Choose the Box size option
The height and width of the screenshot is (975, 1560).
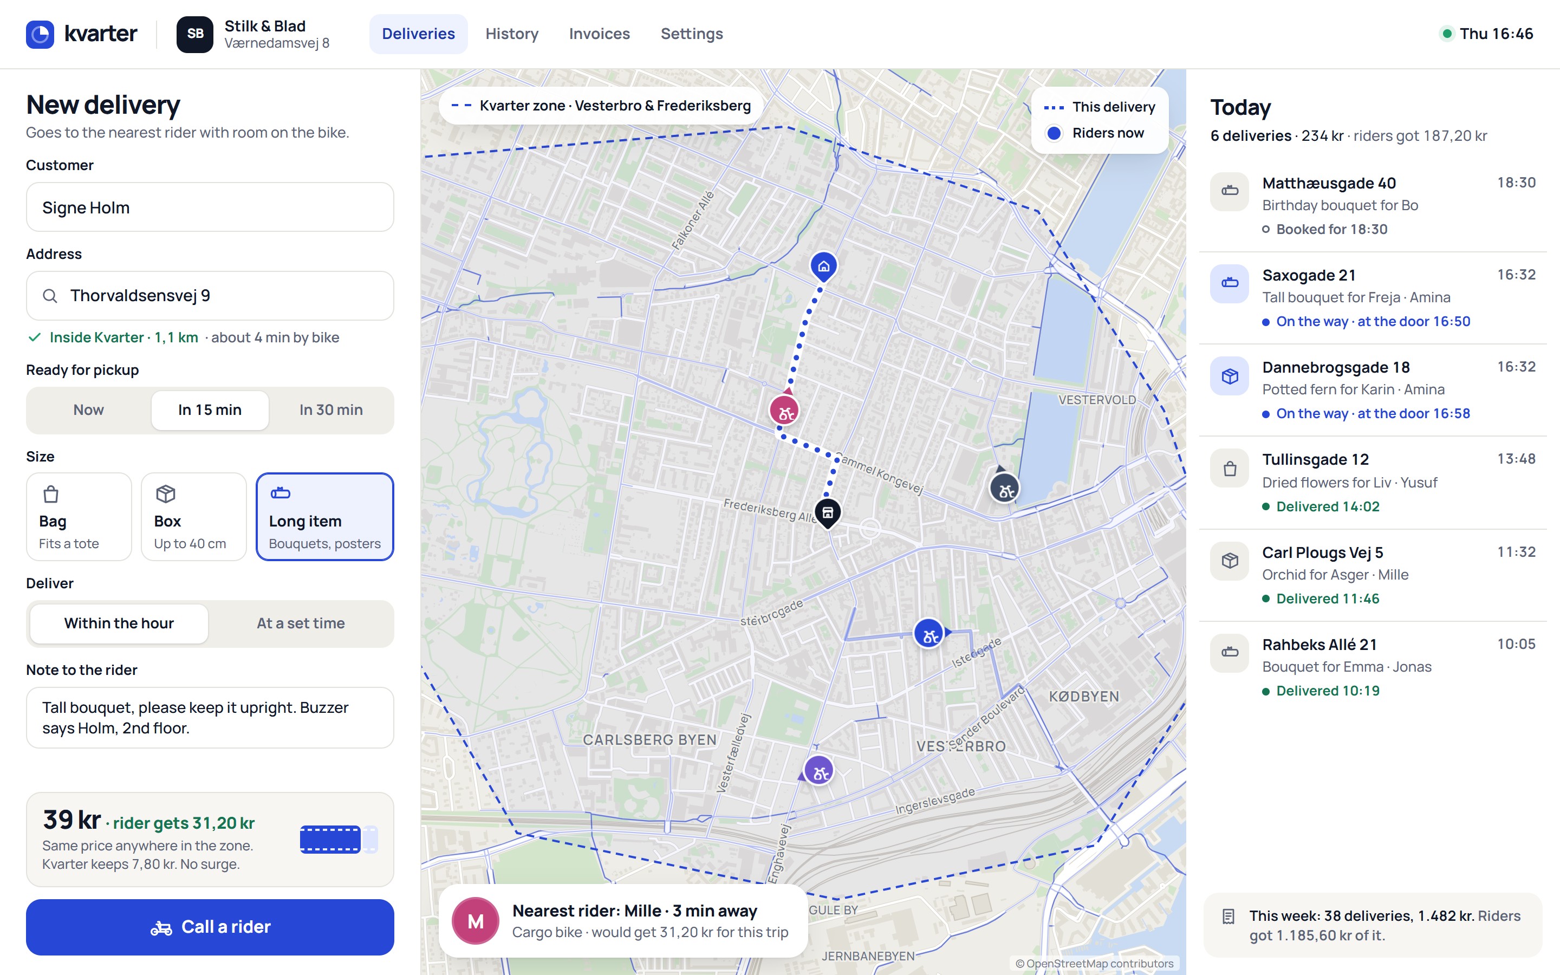click(x=193, y=517)
